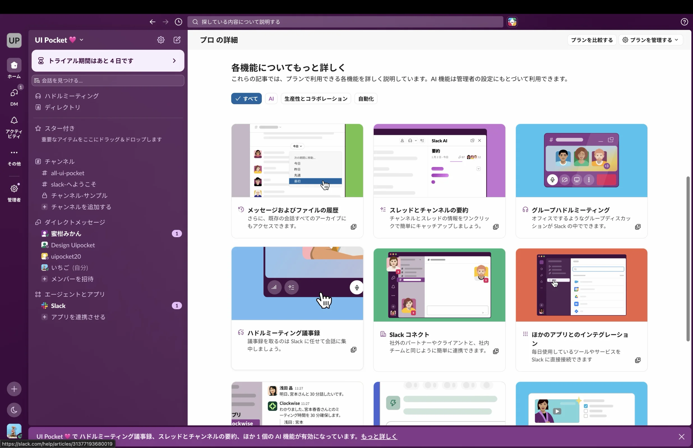The width and height of the screenshot is (693, 448).
Task: Toggle the moon notification pause icon
Action: pyautogui.click(x=14, y=410)
